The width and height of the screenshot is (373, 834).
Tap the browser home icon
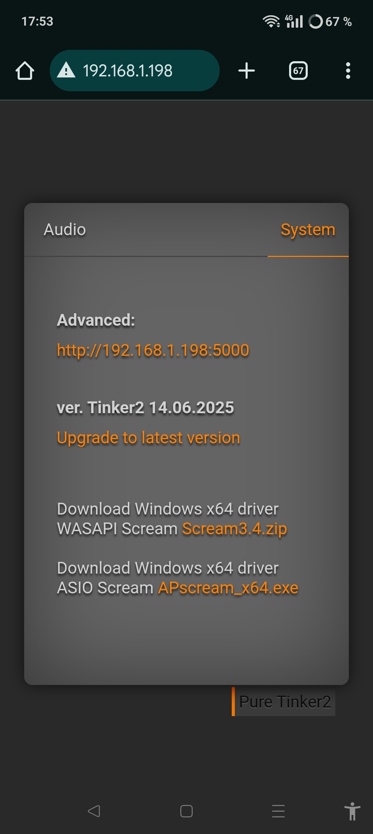click(x=25, y=71)
